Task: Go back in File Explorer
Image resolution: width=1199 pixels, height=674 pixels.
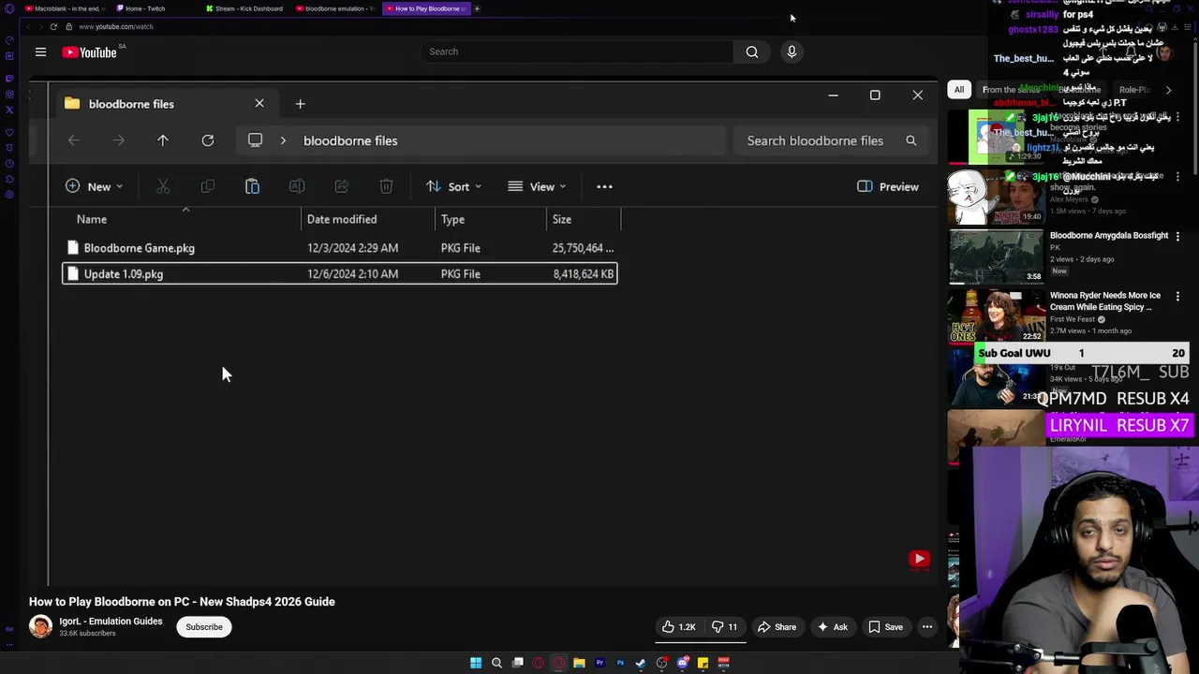Action: (x=74, y=140)
